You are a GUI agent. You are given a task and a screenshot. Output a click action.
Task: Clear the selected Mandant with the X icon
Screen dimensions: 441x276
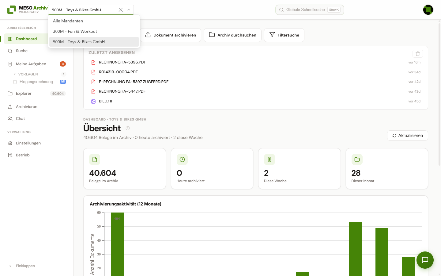pos(121,10)
